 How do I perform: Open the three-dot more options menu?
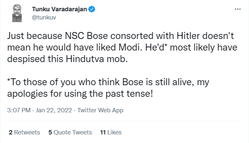pyautogui.click(x=238, y=9)
